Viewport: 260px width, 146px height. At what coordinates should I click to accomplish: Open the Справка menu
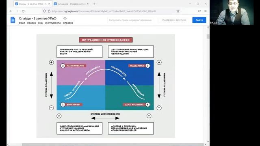(x=68, y=23)
